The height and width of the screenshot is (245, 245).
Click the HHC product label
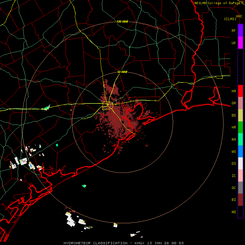click(239, 16)
